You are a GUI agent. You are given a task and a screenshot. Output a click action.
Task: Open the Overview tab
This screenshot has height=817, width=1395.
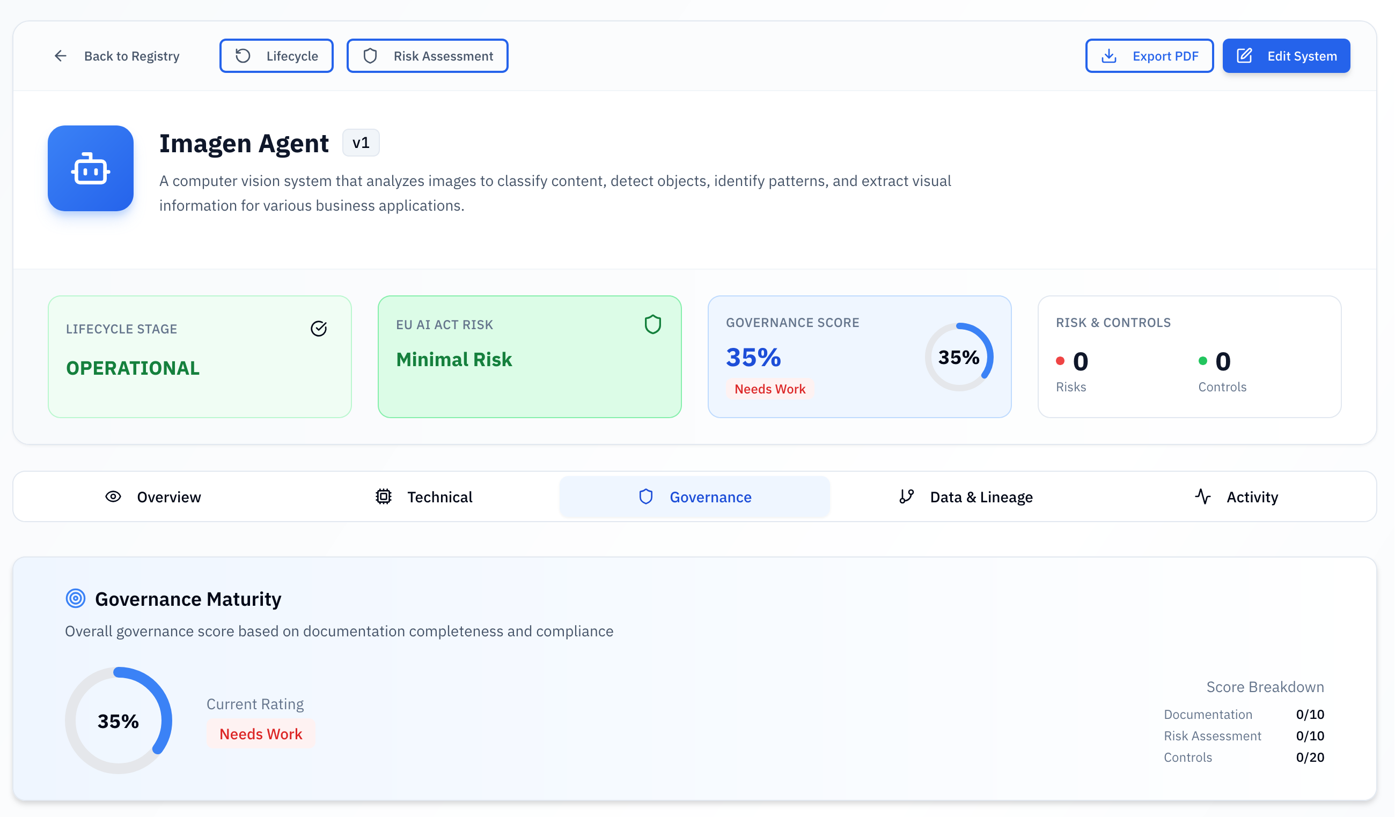coord(153,497)
